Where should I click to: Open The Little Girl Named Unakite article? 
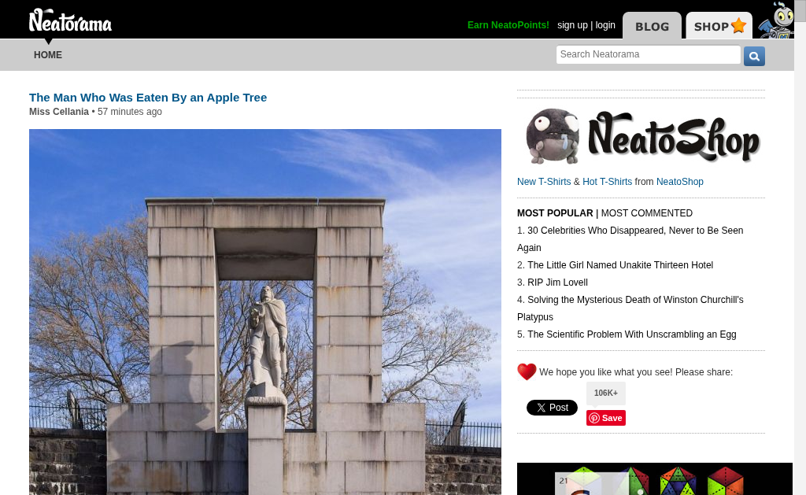pos(620,265)
